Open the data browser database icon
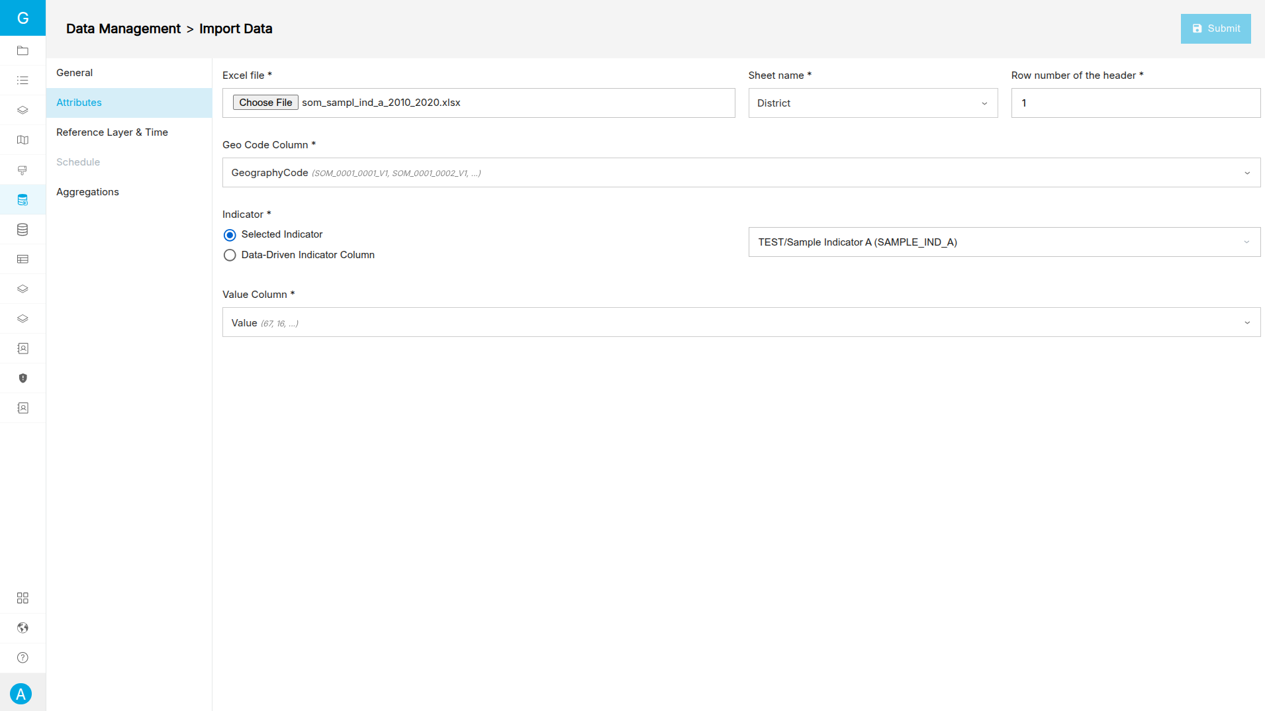Screen dimensions: 1265x711 (x=23, y=230)
